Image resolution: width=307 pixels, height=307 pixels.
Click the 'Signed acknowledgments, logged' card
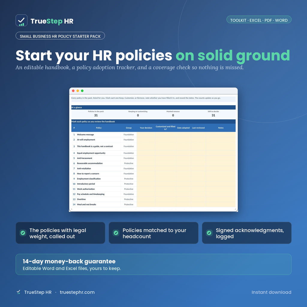coord(247,233)
